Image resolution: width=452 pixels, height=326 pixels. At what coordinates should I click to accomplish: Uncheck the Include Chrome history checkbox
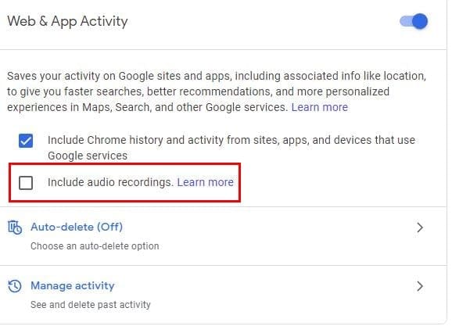tap(26, 141)
